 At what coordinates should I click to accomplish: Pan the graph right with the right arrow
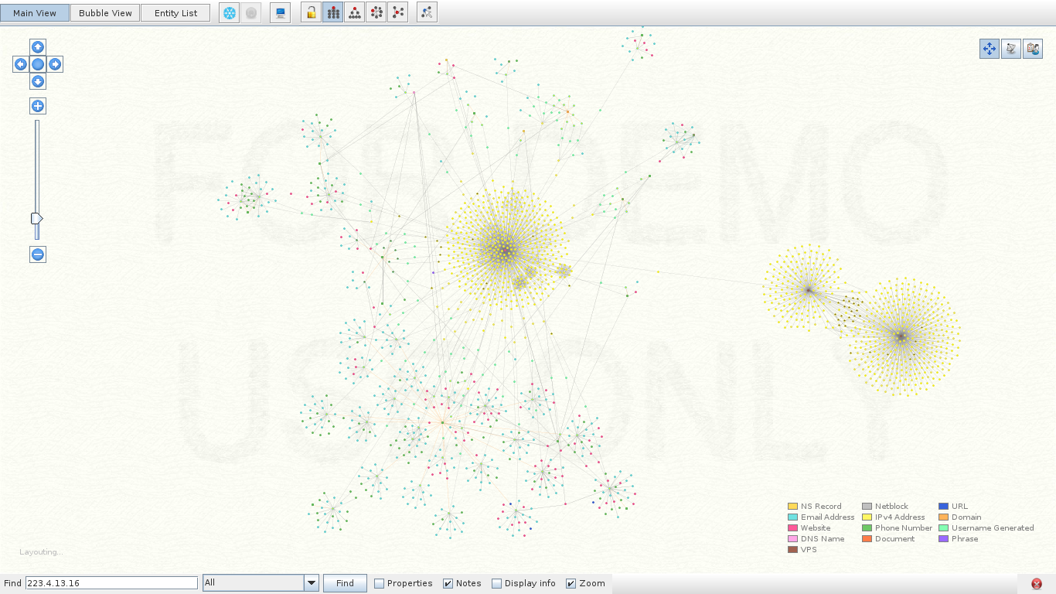[55, 64]
